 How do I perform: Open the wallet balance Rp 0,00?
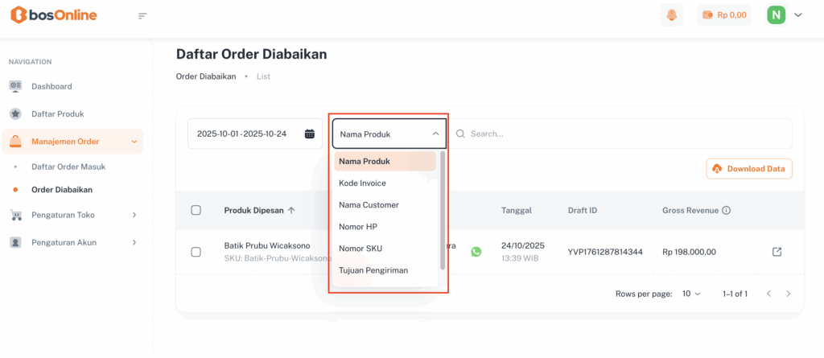click(x=723, y=14)
